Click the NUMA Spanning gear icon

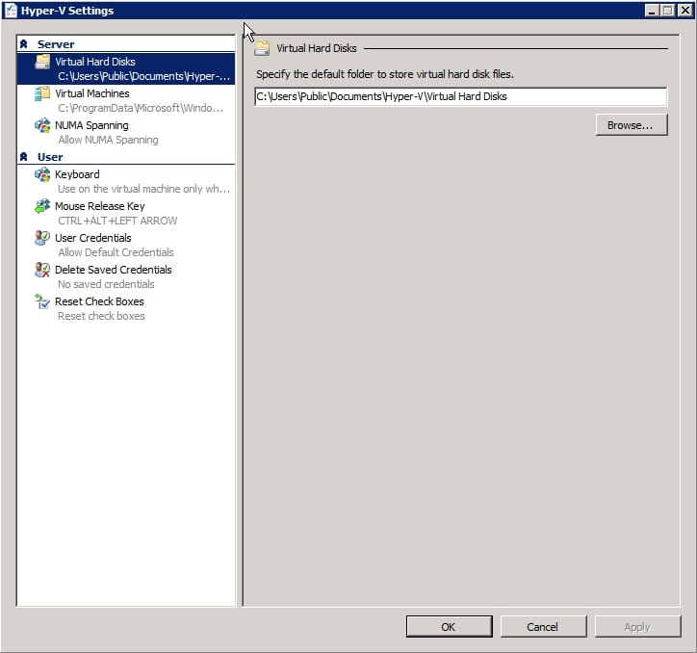[x=42, y=125]
